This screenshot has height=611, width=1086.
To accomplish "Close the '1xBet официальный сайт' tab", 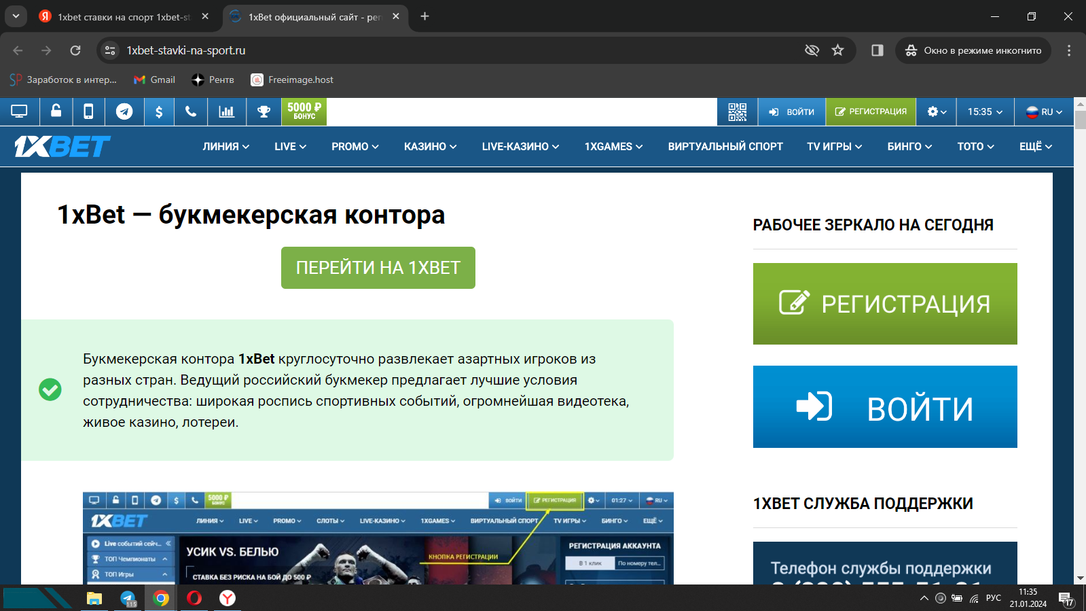I will (x=396, y=16).
